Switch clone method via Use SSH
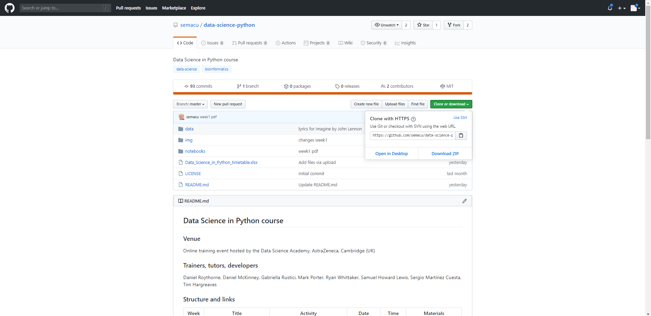Screen dimensions: 651x316 coord(460,118)
